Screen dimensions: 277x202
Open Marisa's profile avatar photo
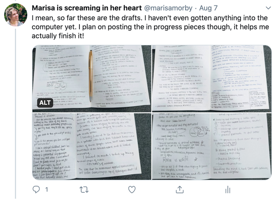pyautogui.click(x=16, y=15)
